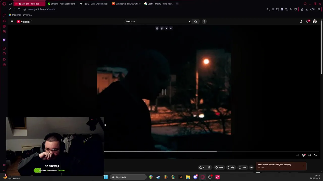The height and width of the screenshot is (181, 323).
Task: Open the Windows Start menu
Action: pos(106,177)
